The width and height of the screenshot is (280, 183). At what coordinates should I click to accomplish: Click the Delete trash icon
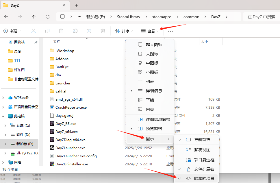click(103, 31)
